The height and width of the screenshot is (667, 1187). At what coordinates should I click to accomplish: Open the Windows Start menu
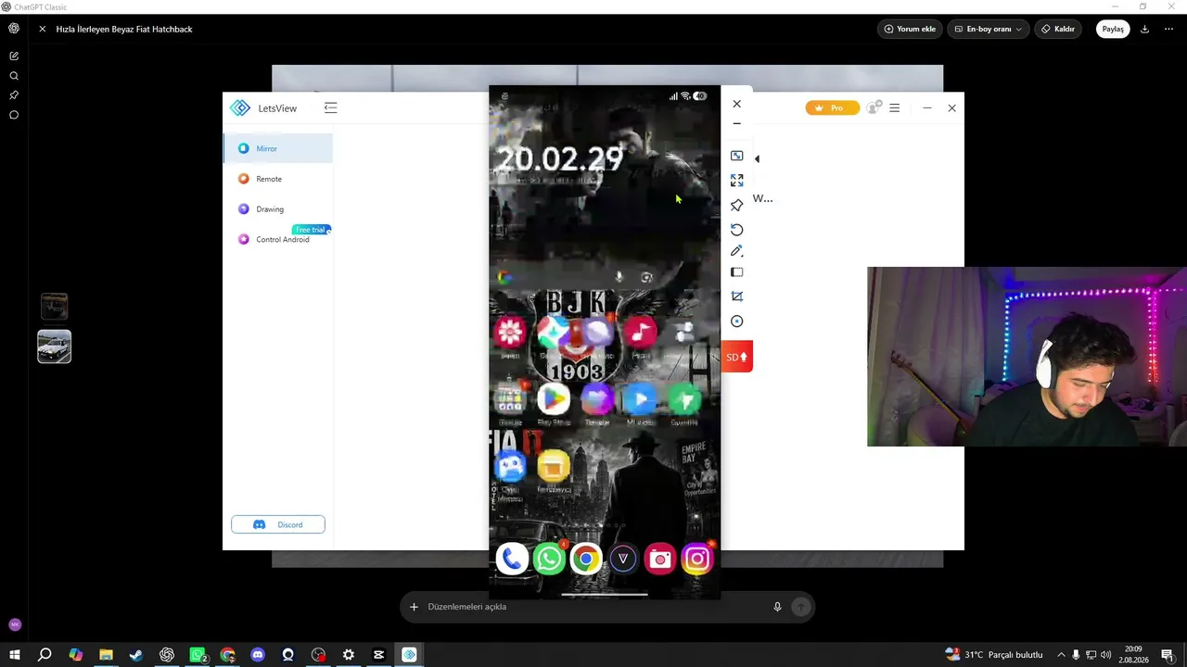pos(15,655)
